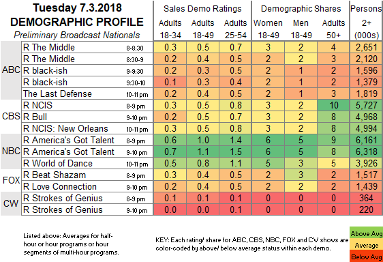Screen dimensions: 383x262
Task: Click the green Above Avg legend swatch
Action: click(366, 233)
